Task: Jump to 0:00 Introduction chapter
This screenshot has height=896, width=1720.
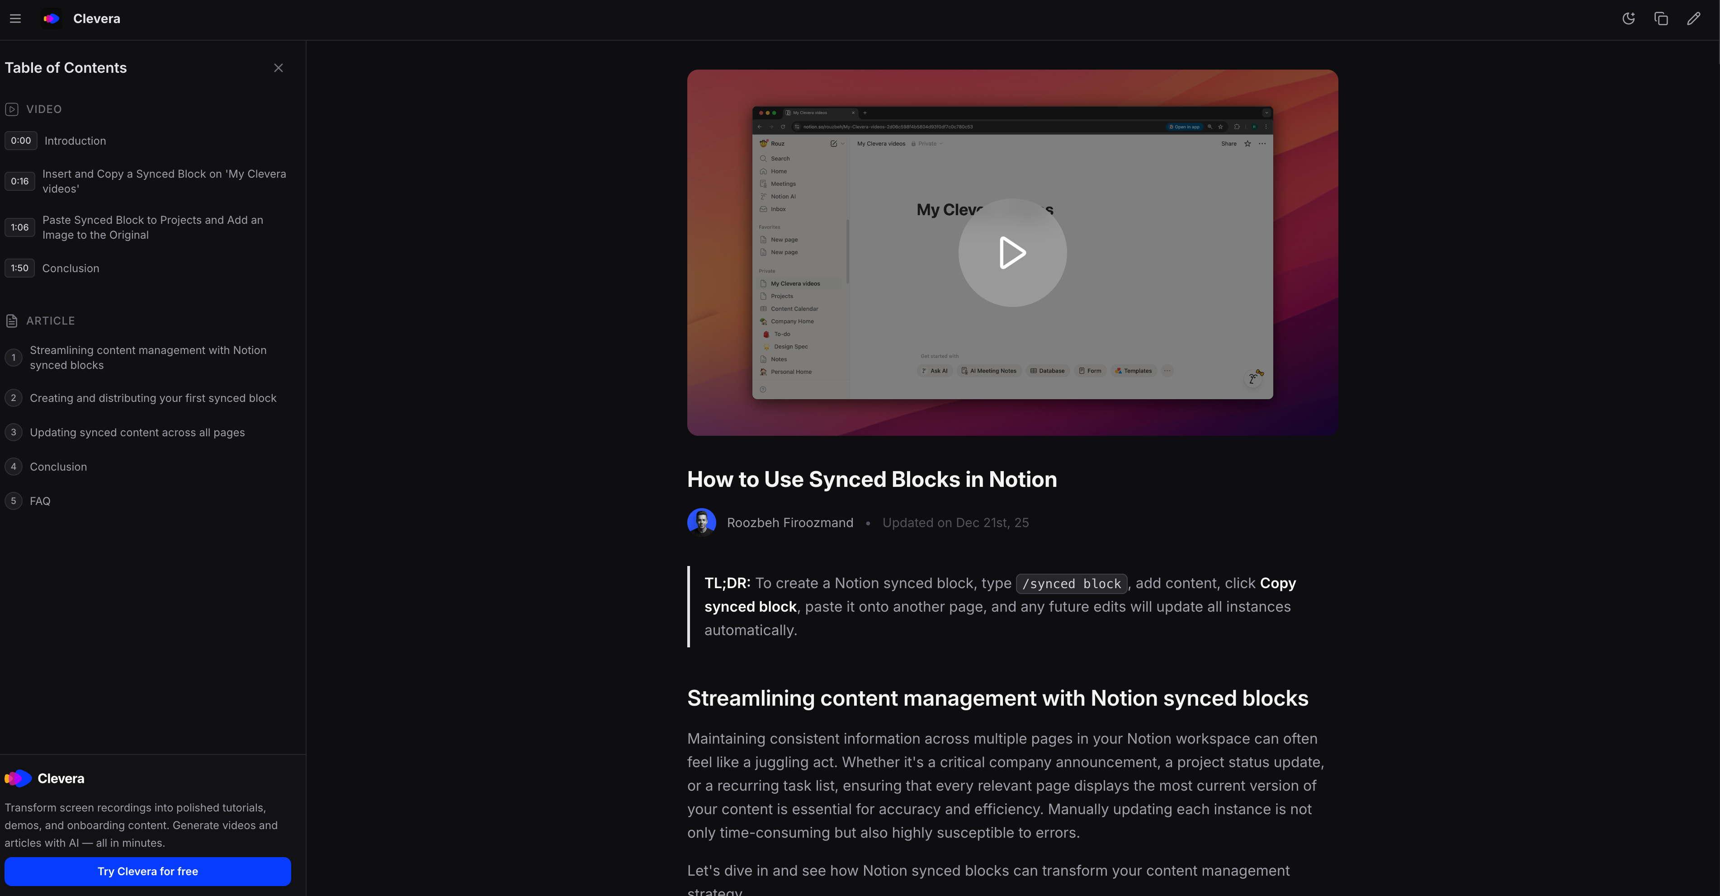Action: [75, 141]
